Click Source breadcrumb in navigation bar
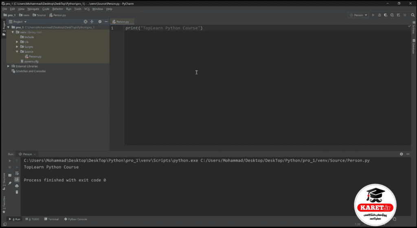 coord(39,15)
